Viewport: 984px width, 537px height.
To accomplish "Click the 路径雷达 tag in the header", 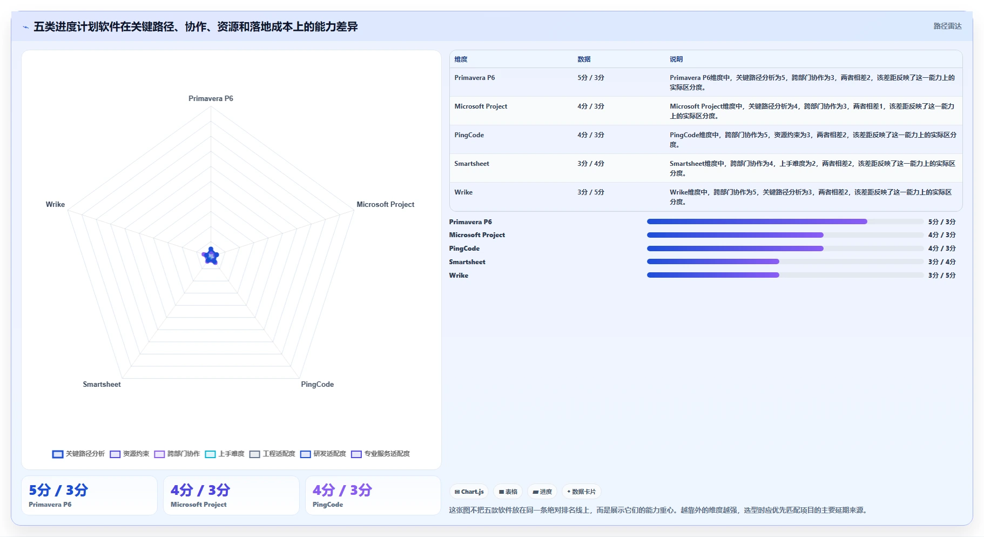I will coord(947,26).
